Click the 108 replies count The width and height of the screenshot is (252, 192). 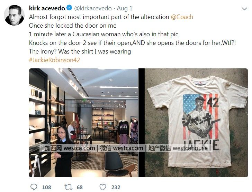[47, 188]
